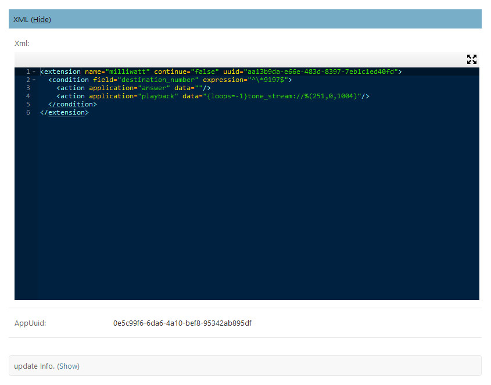This screenshot has width=491, height=385.
Task: Collapse the extension tag fold arrow on line 1
Action: (34, 72)
